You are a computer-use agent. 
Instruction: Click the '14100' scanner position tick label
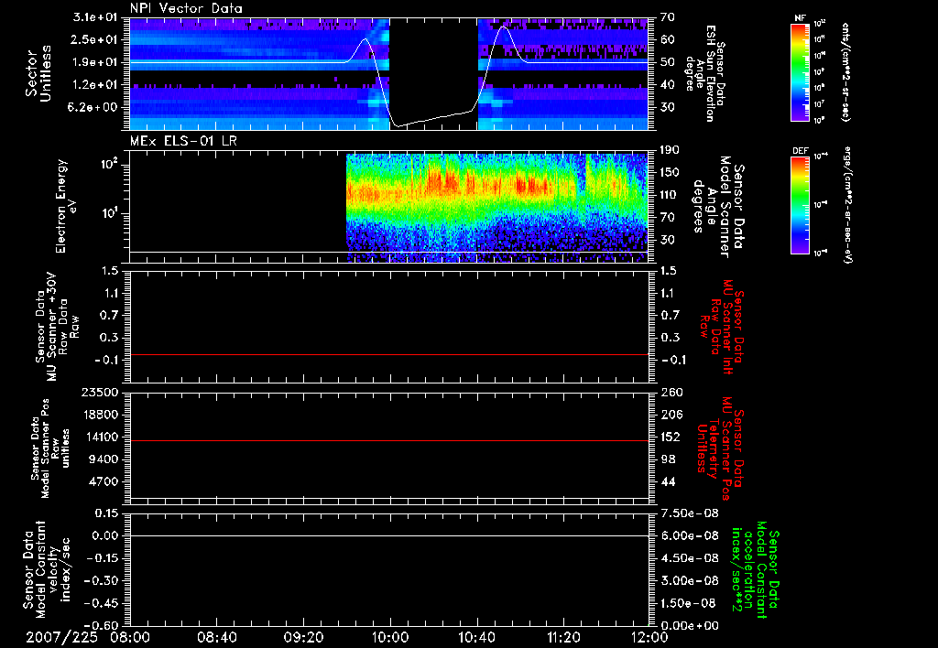coord(99,437)
